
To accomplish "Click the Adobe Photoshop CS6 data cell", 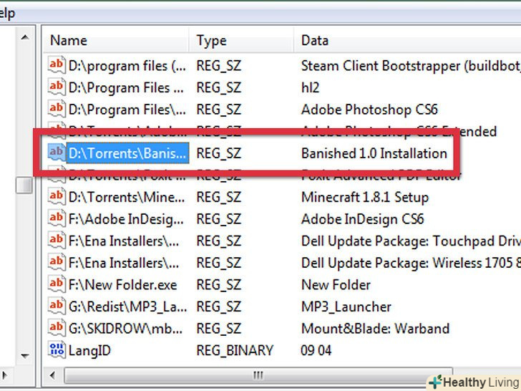I will 369,110.
